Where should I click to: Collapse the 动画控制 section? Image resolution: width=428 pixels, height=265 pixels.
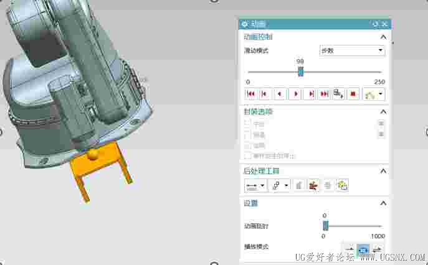click(x=383, y=37)
